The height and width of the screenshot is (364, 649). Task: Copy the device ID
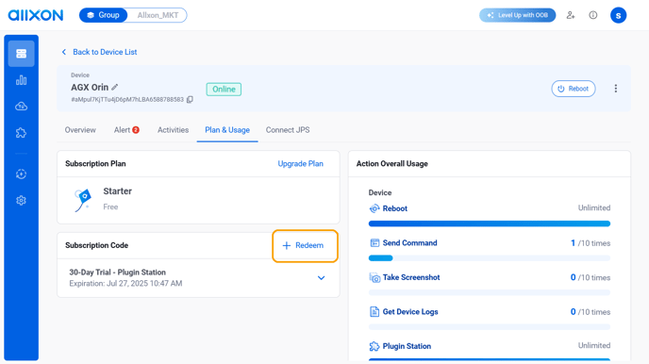[x=190, y=100]
